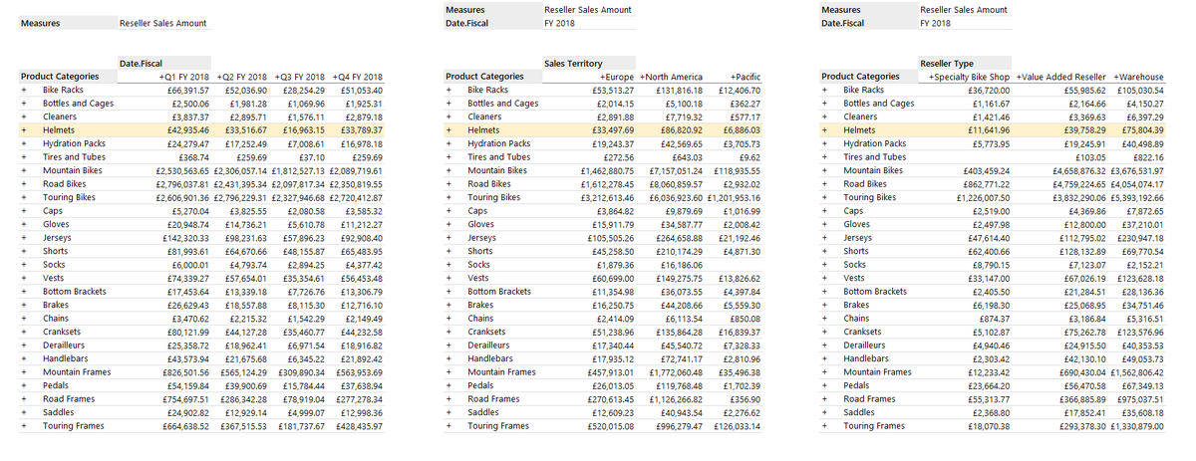This screenshot has height=461, width=1196.
Task: Expand Hydration Packs row in Reseller Type table
Action: coord(824,143)
